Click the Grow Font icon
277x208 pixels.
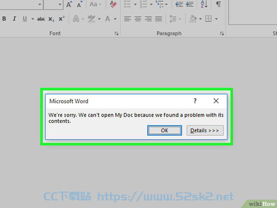coord(69,4)
